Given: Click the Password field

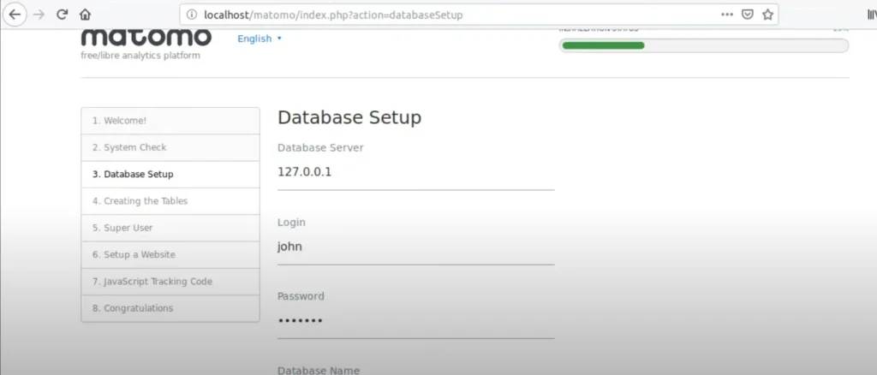Looking at the screenshot, I should click(x=415, y=320).
